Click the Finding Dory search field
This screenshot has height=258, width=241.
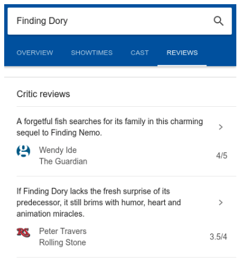pos(120,21)
